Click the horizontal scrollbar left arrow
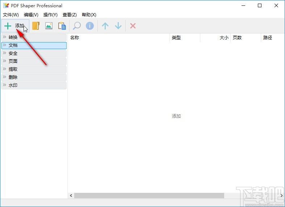The image size is (285, 207). 71,195
